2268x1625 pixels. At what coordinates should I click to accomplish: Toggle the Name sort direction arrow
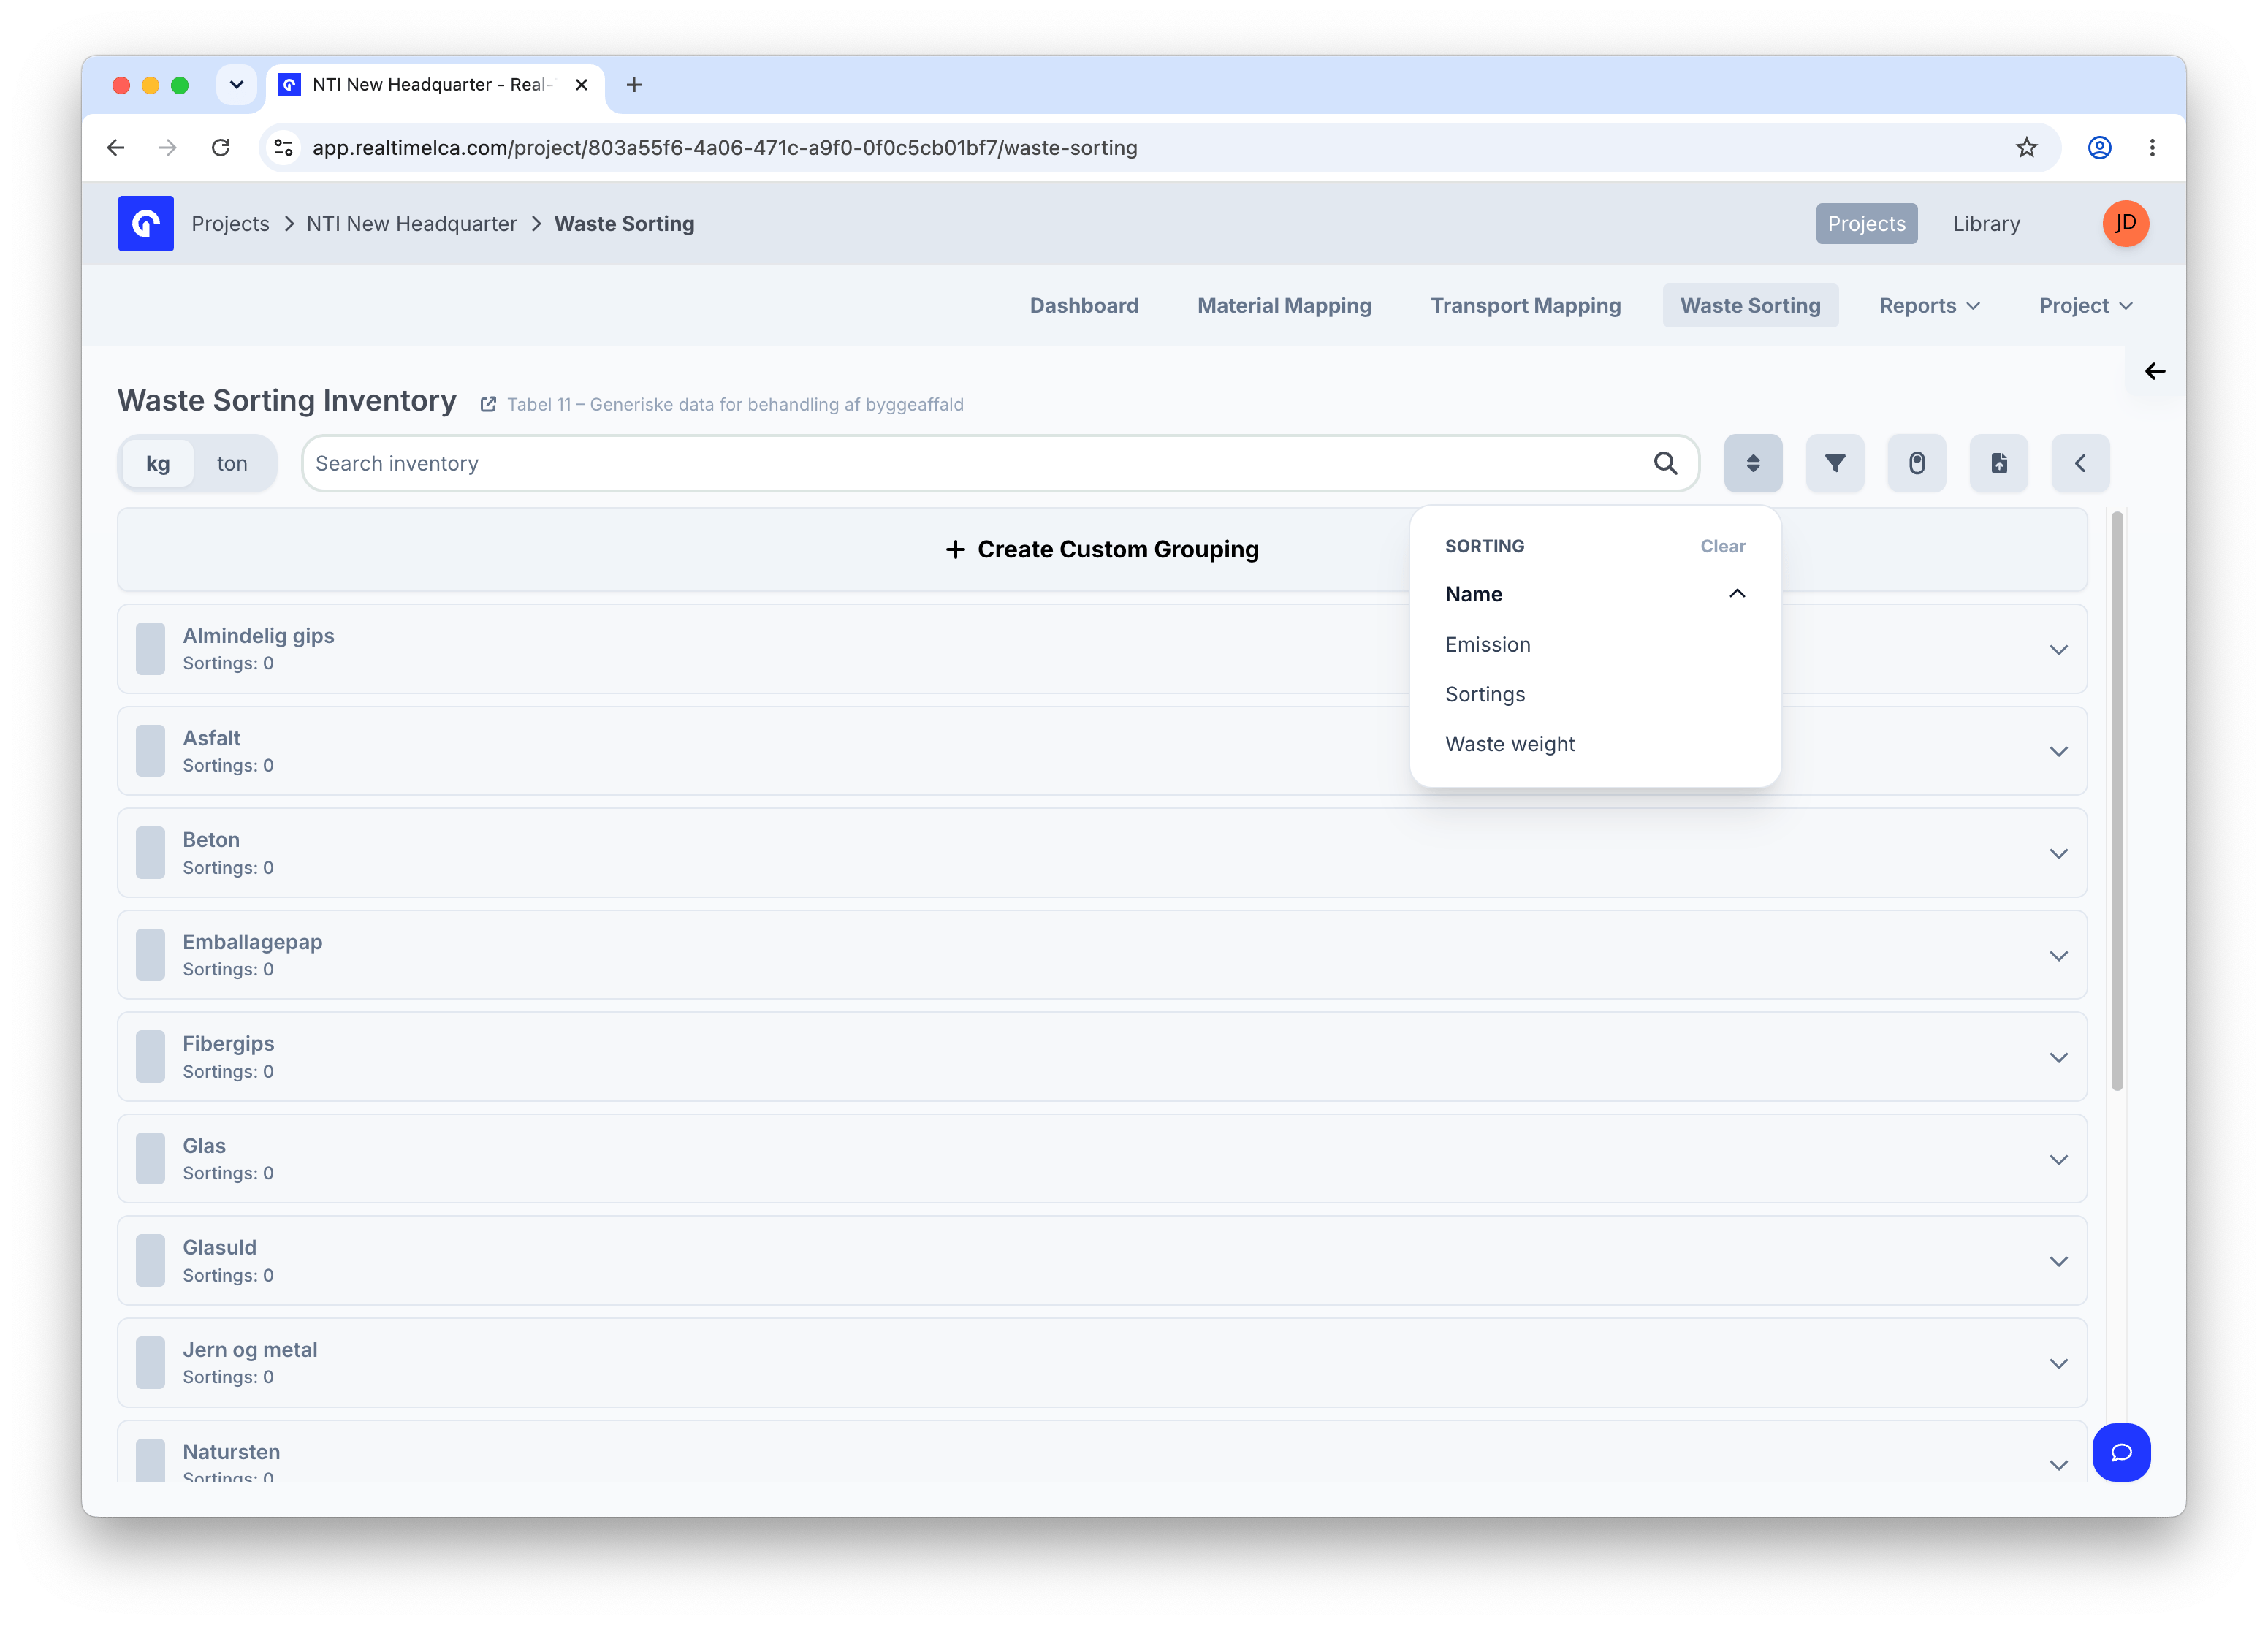point(1737,594)
